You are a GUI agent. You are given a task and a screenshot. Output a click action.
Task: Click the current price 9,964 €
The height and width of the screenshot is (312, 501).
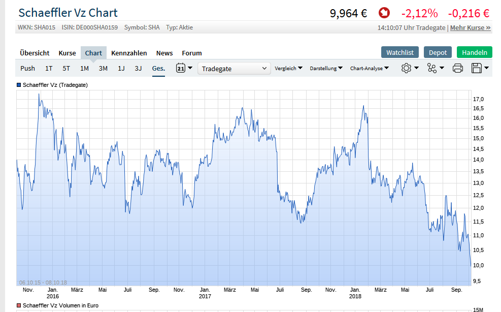tap(348, 13)
